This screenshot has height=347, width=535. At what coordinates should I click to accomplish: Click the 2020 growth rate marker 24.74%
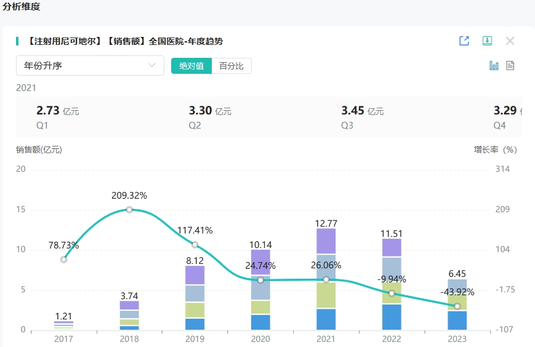(x=260, y=280)
